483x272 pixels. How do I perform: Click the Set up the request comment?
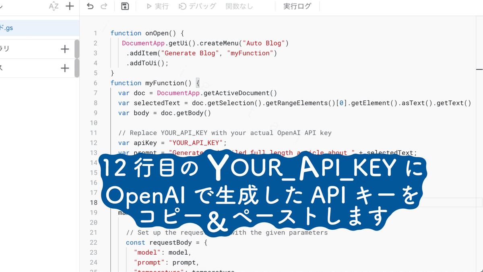point(227,233)
